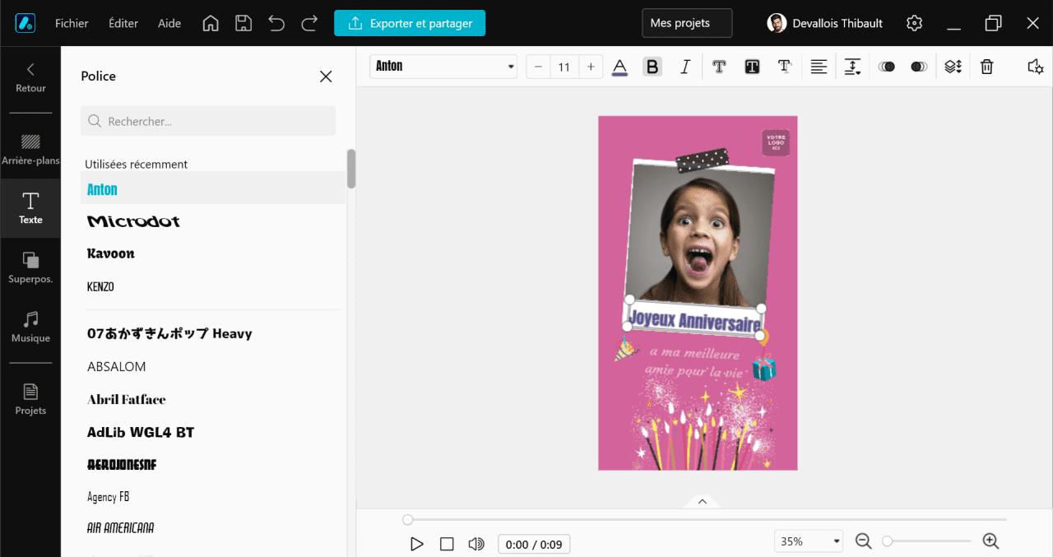1053x557 pixels.
Task: Open the Éditer menu
Action: [x=123, y=23]
